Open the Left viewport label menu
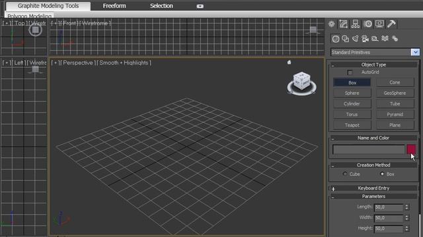 tap(19, 63)
